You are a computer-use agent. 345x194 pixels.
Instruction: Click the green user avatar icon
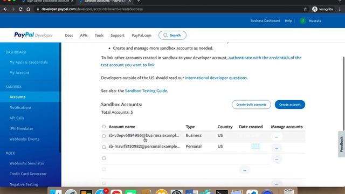point(303,21)
